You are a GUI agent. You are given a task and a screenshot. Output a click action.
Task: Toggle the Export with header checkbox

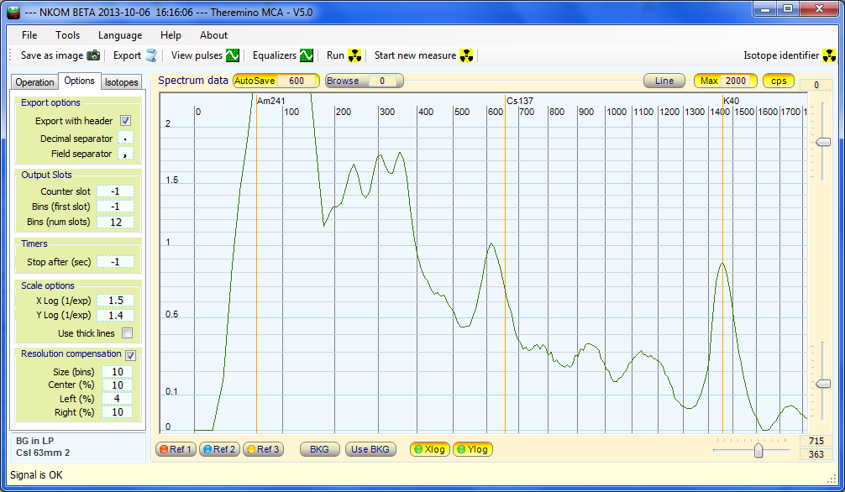(x=125, y=121)
